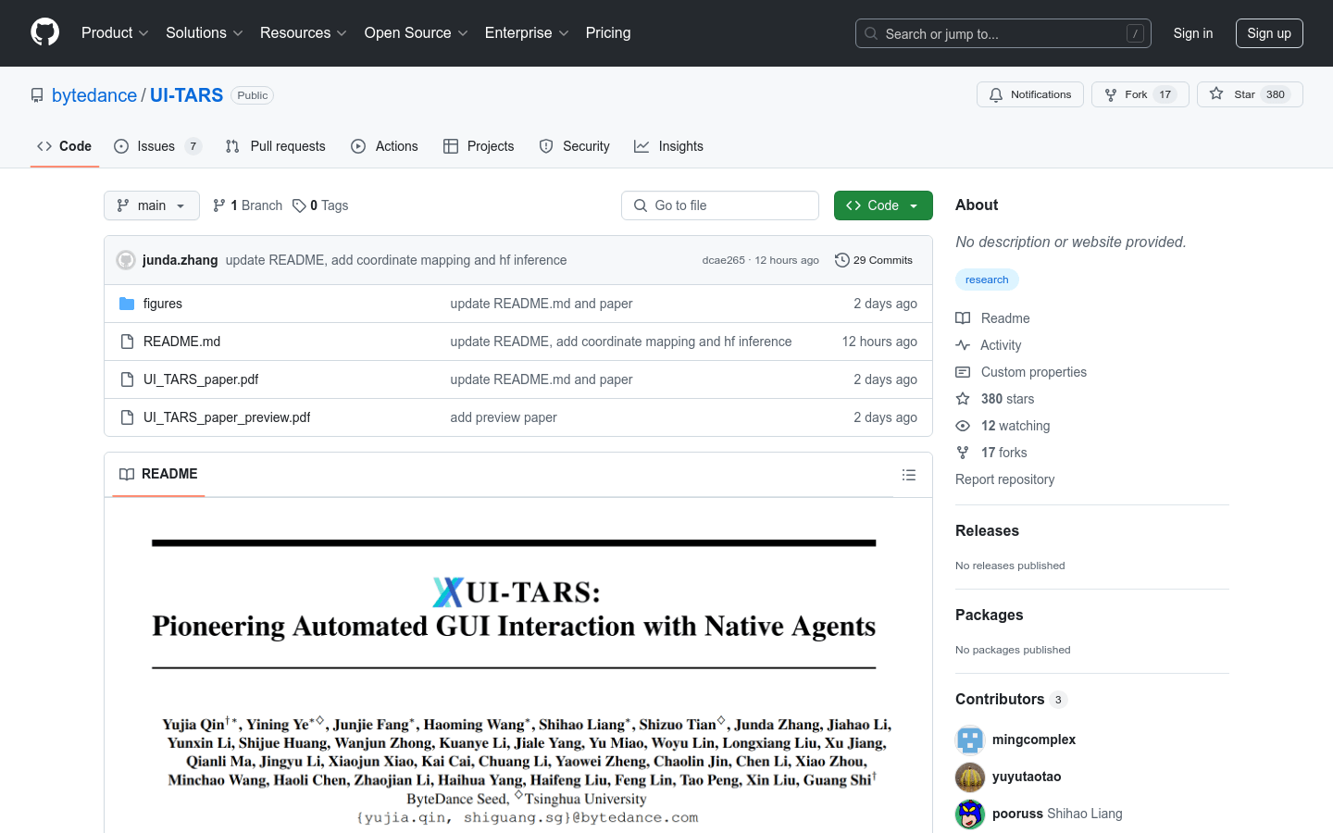Open the Packages heading link

989,615
